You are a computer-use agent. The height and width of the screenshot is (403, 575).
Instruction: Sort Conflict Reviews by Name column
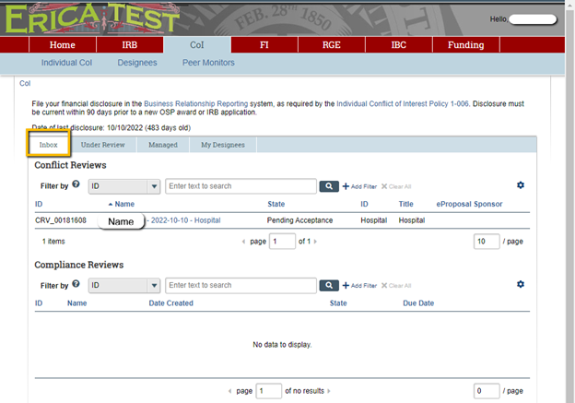pos(124,204)
